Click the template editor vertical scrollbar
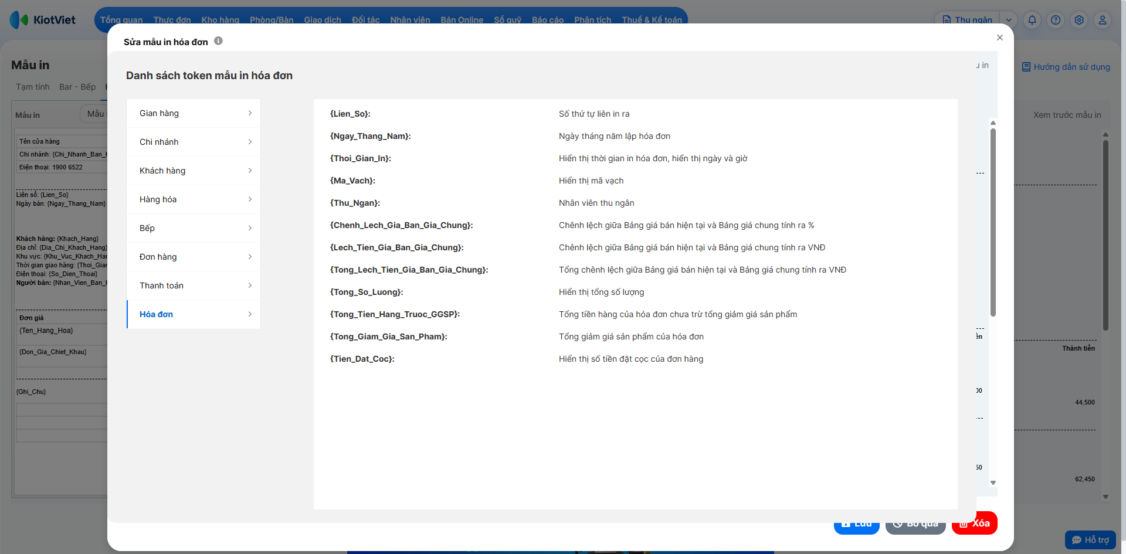 (993, 223)
